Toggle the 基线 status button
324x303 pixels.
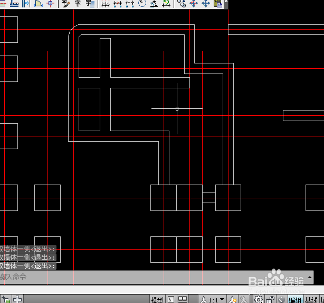point(311,300)
